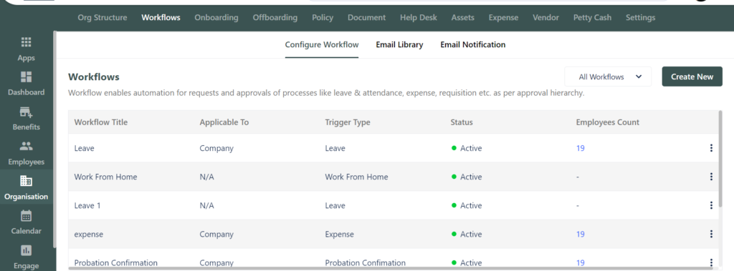The image size is (734, 271).
Task: Open the Apps grid icon
Action: 27,42
